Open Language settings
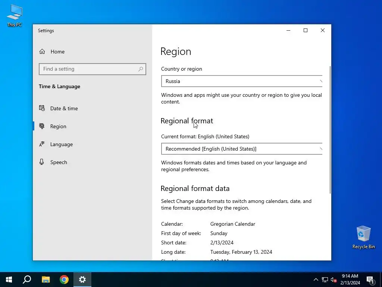The width and height of the screenshot is (382, 287). pyautogui.click(x=93, y=144)
